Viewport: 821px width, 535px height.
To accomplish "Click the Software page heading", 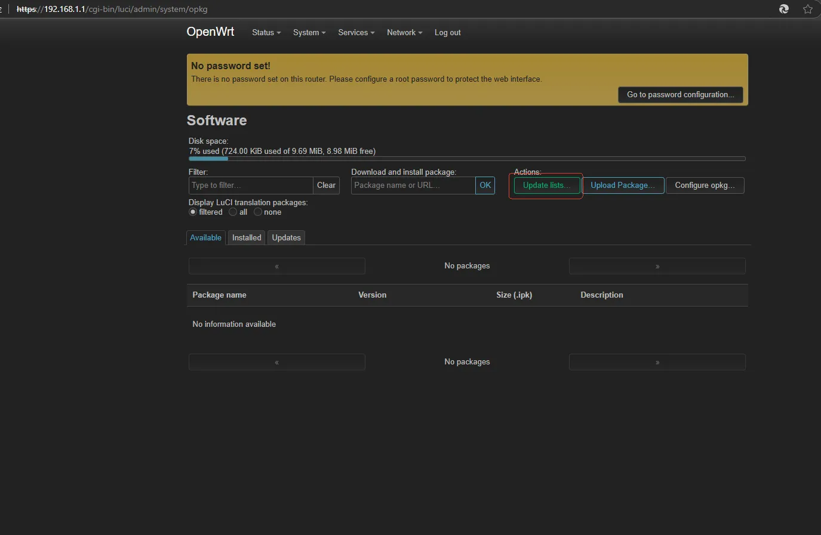I will click(x=217, y=120).
